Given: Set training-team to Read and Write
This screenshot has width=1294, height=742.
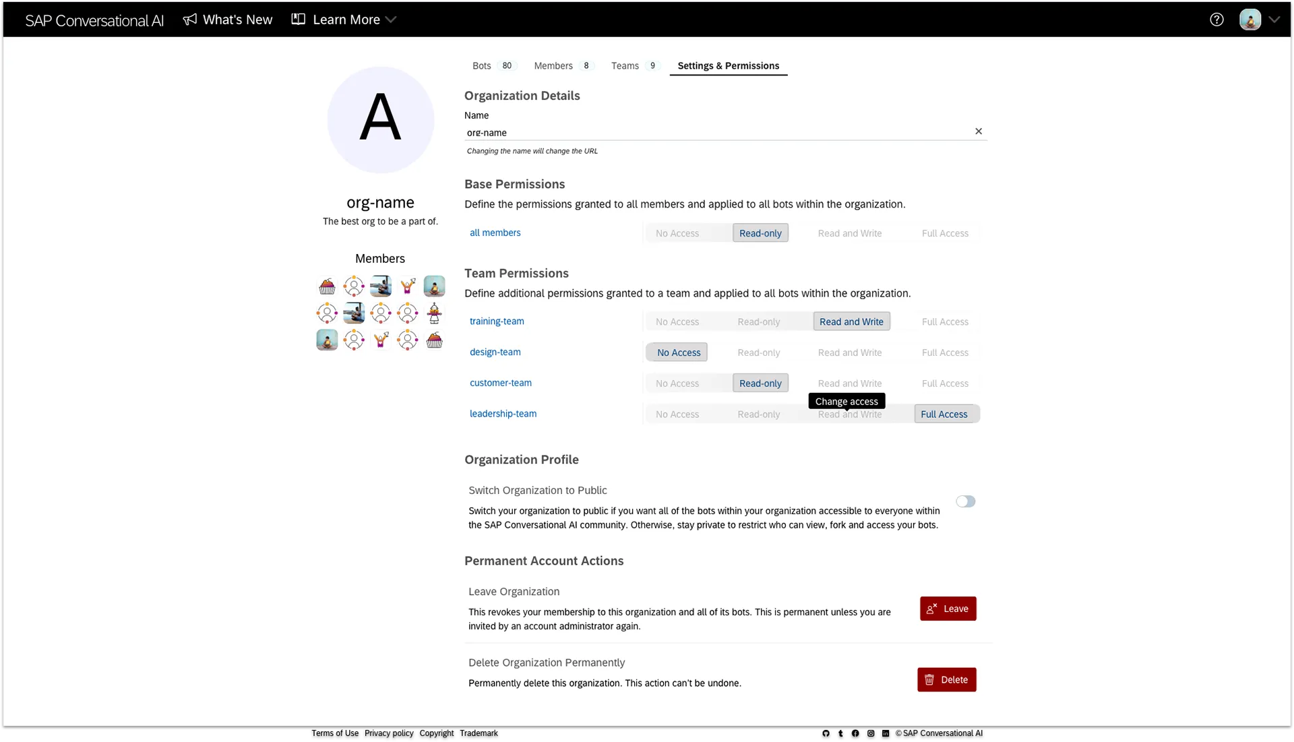Looking at the screenshot, I should (851, 321).
